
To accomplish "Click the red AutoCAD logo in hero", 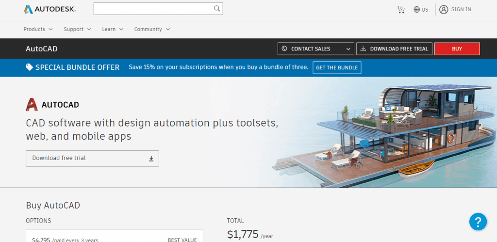I will coord(32,105).
